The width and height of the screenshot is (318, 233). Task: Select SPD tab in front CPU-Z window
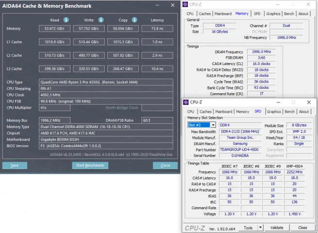[x=258, y=111]
